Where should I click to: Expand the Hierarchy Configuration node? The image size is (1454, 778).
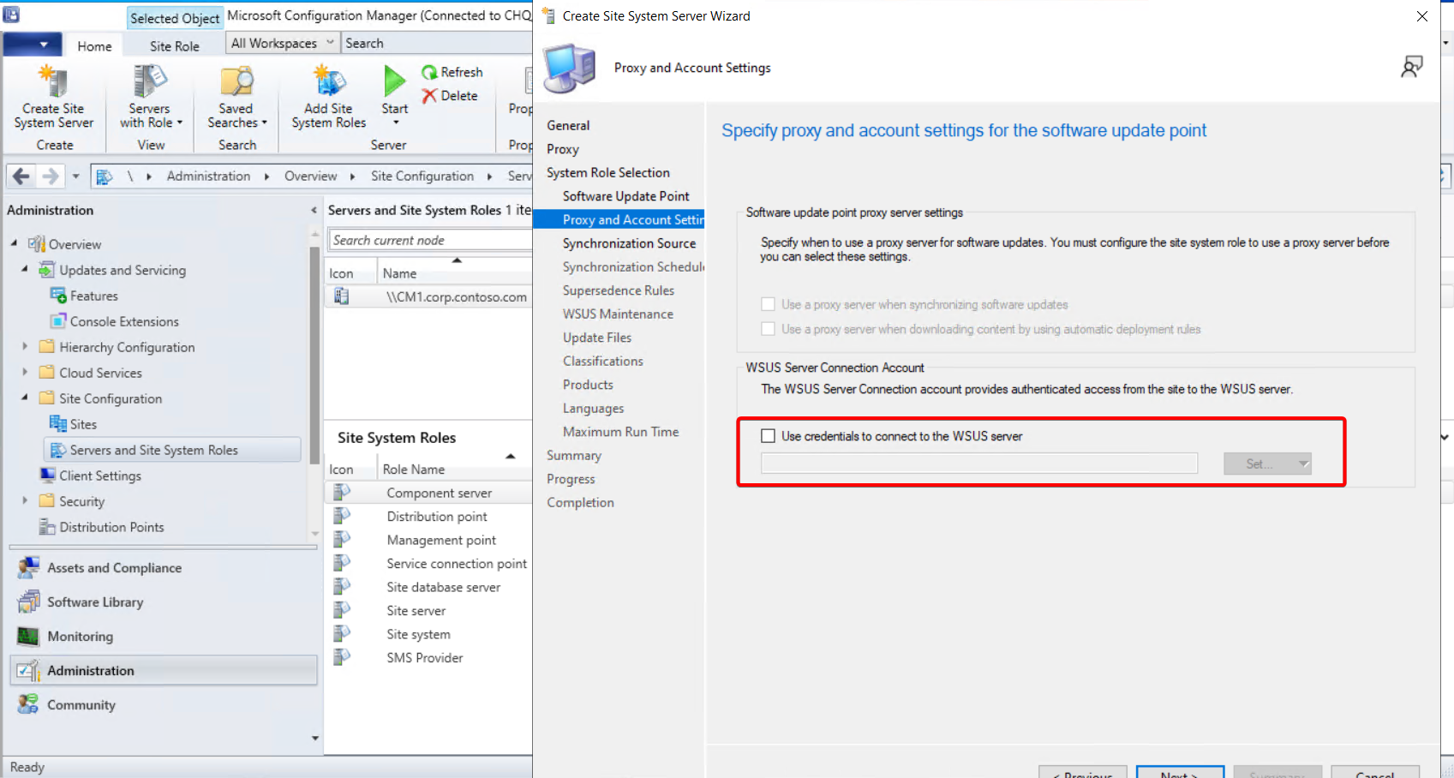[24, 346]
